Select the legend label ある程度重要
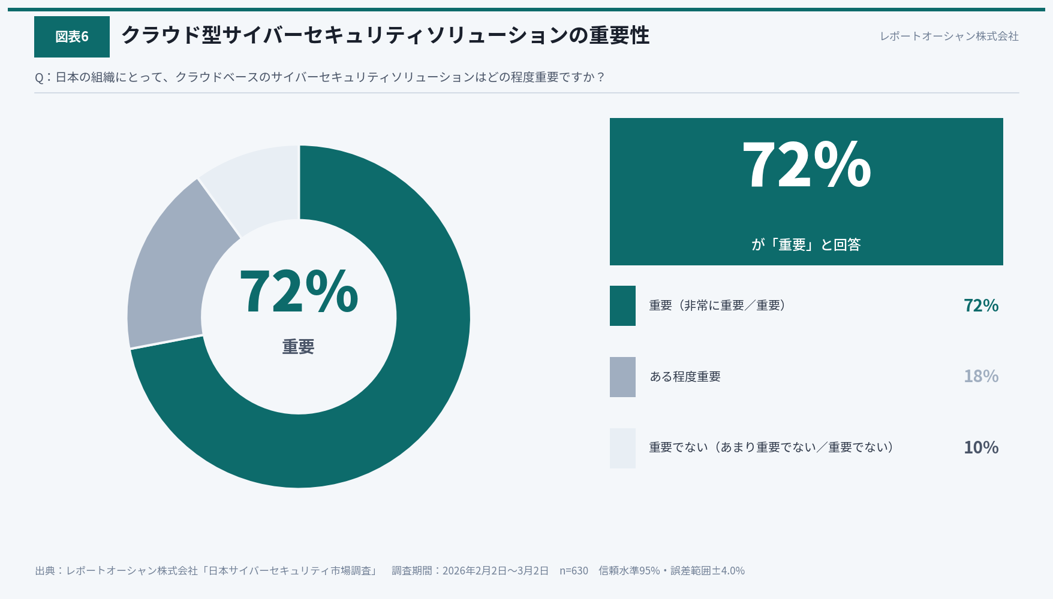Screen dimensions: 1053x599 click(x=685, y=377)
